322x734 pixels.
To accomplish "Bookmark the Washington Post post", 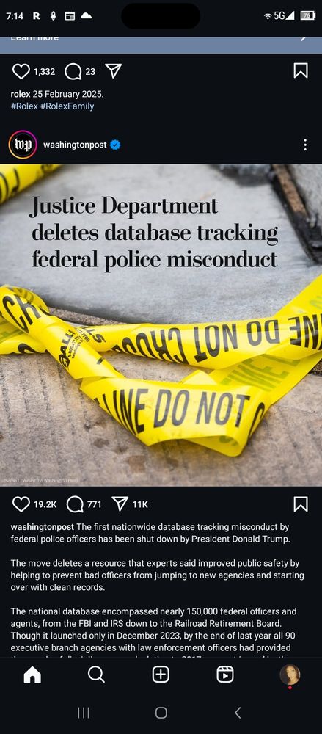I will point(301,504).
